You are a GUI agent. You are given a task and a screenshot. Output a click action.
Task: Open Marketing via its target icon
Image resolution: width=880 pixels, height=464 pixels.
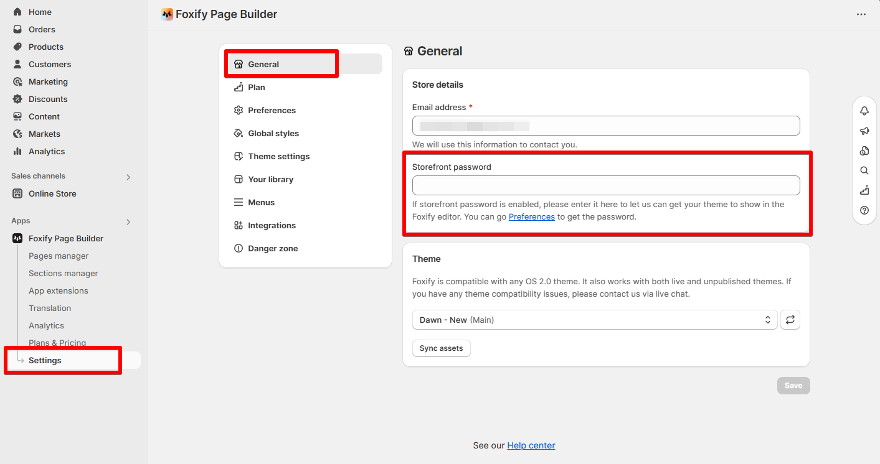pos(17,81)
